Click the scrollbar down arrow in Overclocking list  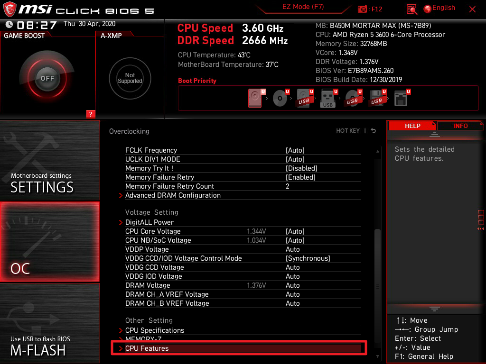(x=377, y=356)
